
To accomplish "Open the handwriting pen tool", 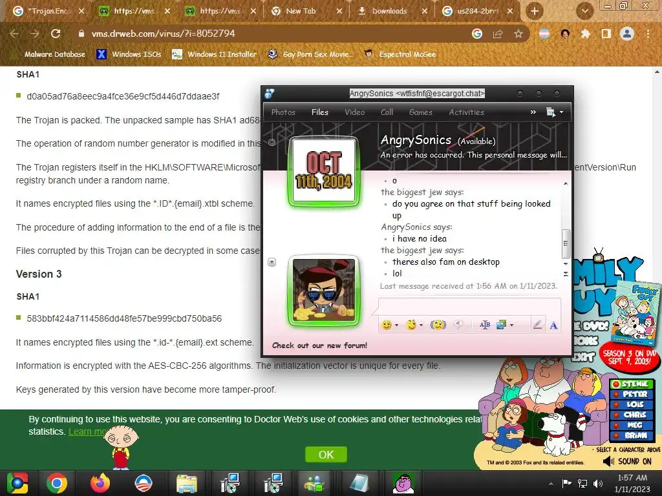I will 537,325.
